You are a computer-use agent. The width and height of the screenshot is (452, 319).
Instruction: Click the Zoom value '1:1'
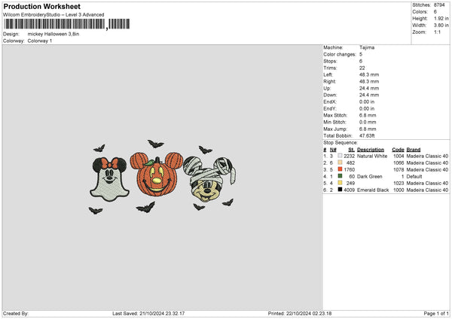coord(437,32)
